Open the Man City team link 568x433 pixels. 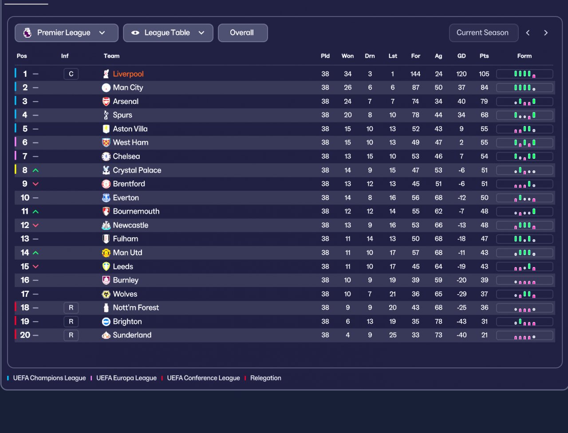128,88
